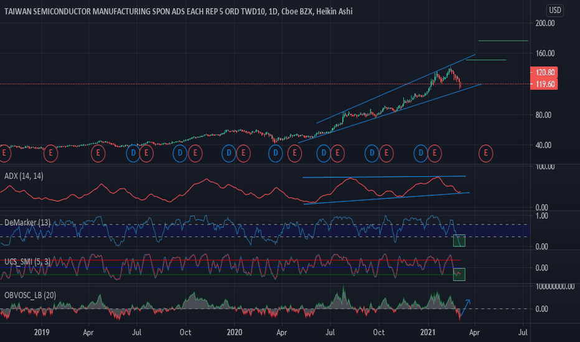Click the 119.60 price label on the scale

(x=544, y=85)
